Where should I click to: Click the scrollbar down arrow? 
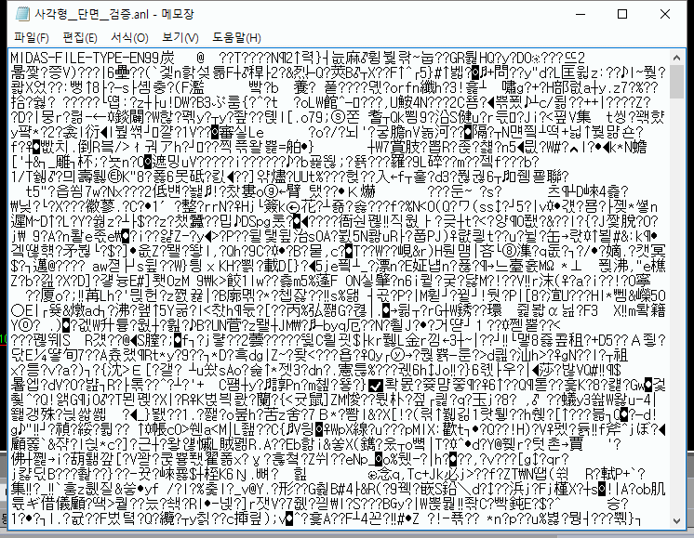pyautogui.click(x=676, y=520)
